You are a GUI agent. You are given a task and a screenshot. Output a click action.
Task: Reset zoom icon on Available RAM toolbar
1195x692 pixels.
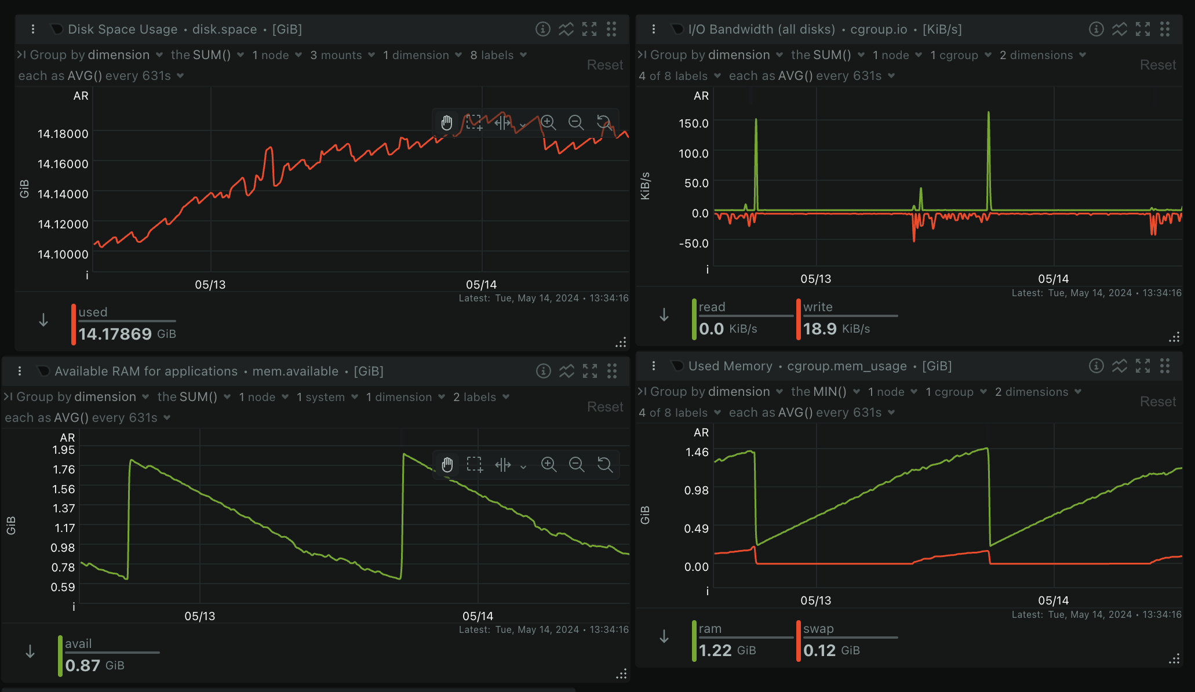pos(604,464)
